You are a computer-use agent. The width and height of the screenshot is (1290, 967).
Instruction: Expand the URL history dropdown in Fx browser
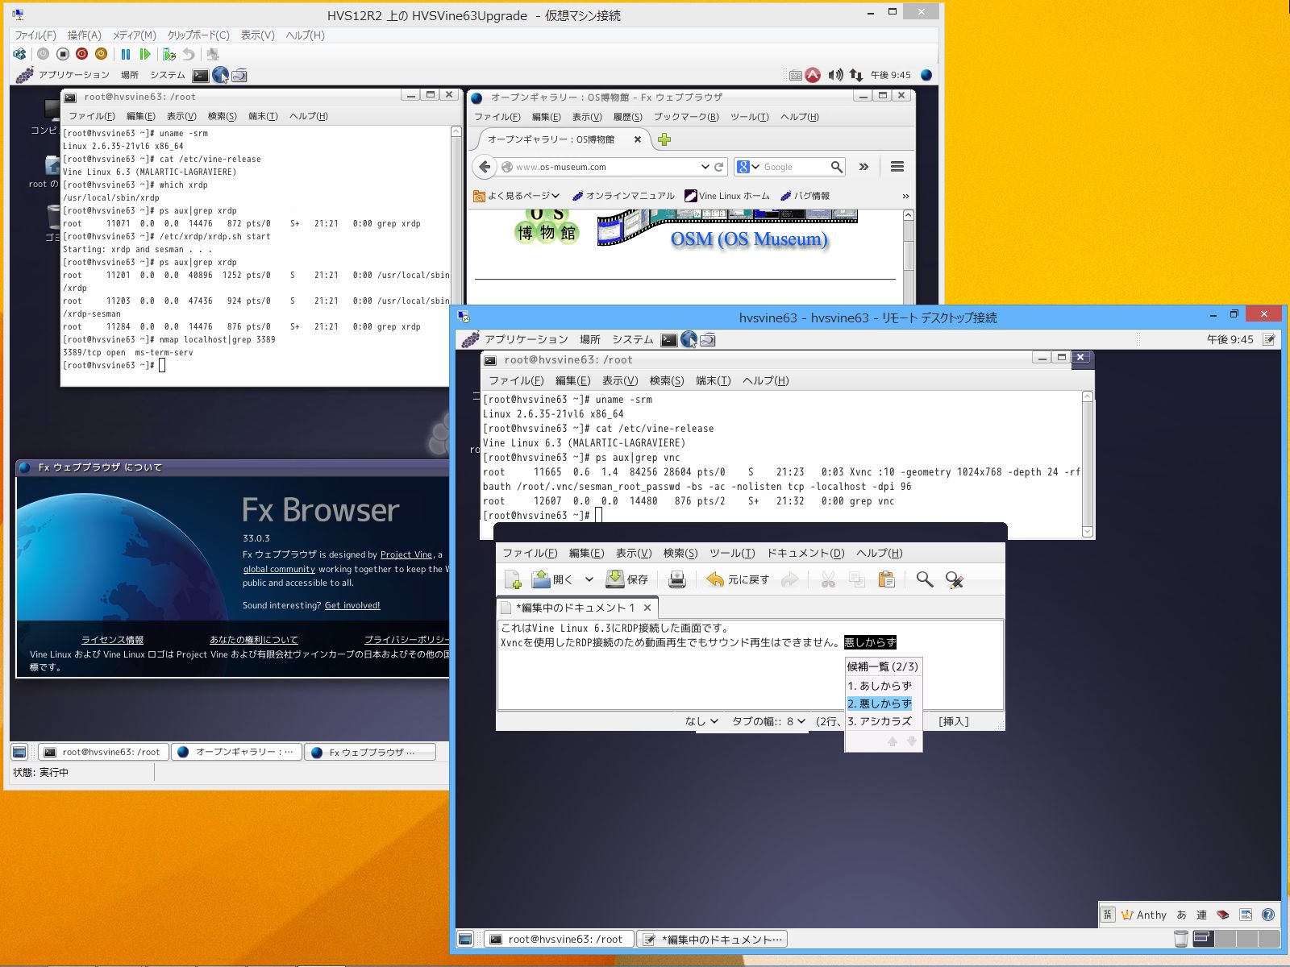point(705,167)
